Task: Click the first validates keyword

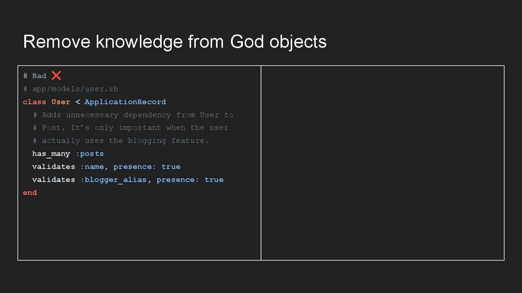Action: [54, 167]
